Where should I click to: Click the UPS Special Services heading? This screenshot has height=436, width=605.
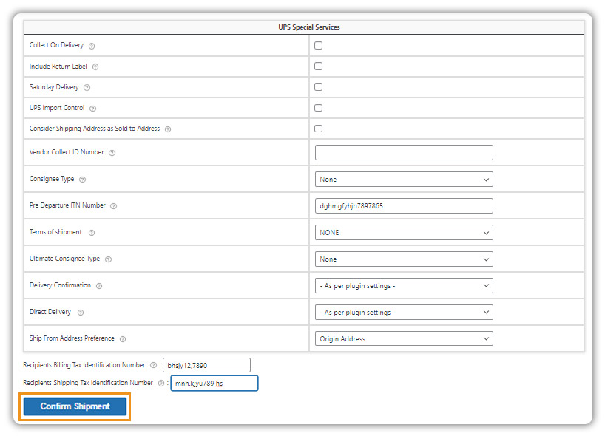pyautogui.click(x=309, y=27)
